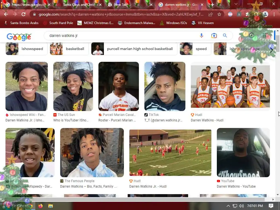Select the ishowspeed suggestion chip
The height and width of the screenshot is (210, 280).
point(27,49)
